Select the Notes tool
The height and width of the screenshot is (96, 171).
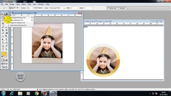pos(3,46)
